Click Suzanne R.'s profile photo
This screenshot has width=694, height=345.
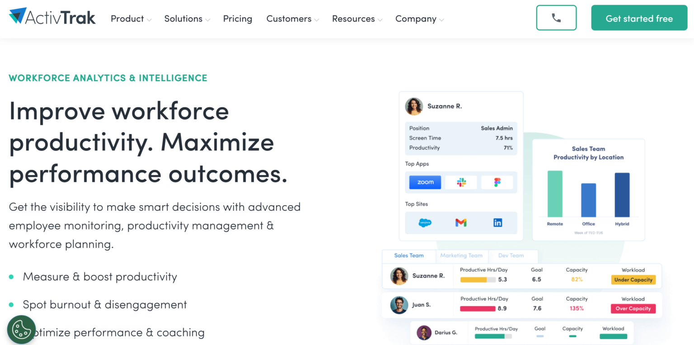click(414, 106)
